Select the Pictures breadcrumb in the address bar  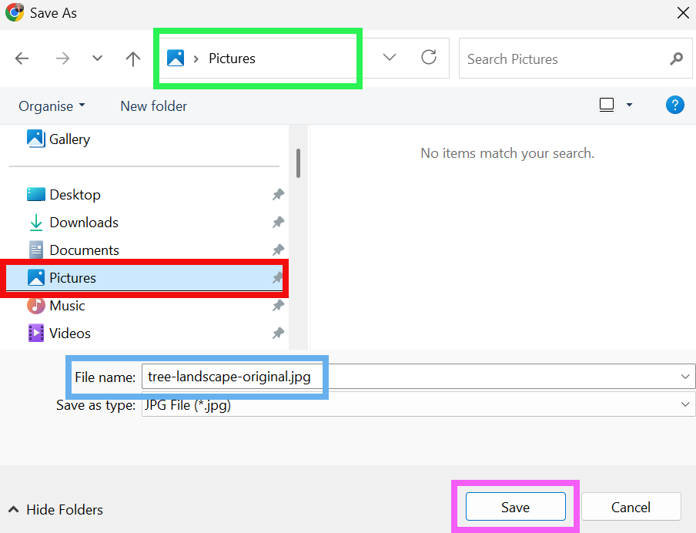pos(233,59)
